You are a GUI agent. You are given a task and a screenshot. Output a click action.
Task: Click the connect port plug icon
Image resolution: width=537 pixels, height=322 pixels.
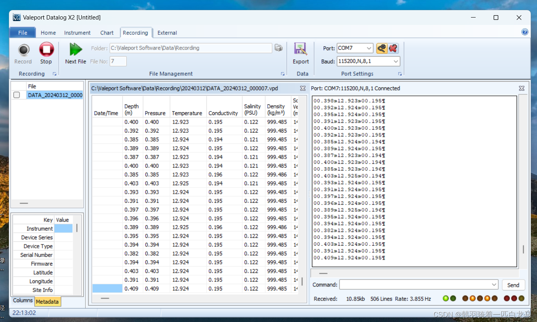point(382,48)
